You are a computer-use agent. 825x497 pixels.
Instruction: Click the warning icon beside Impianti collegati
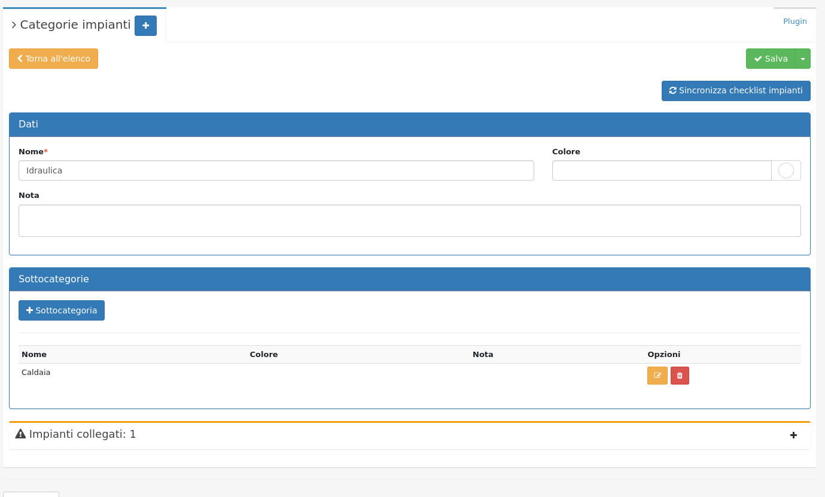(x=20, y=434)
